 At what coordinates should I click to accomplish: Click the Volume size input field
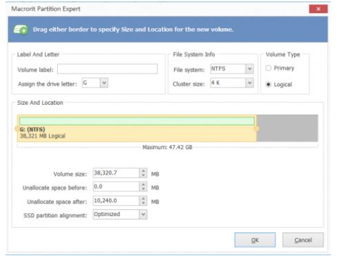pos(116,173)
